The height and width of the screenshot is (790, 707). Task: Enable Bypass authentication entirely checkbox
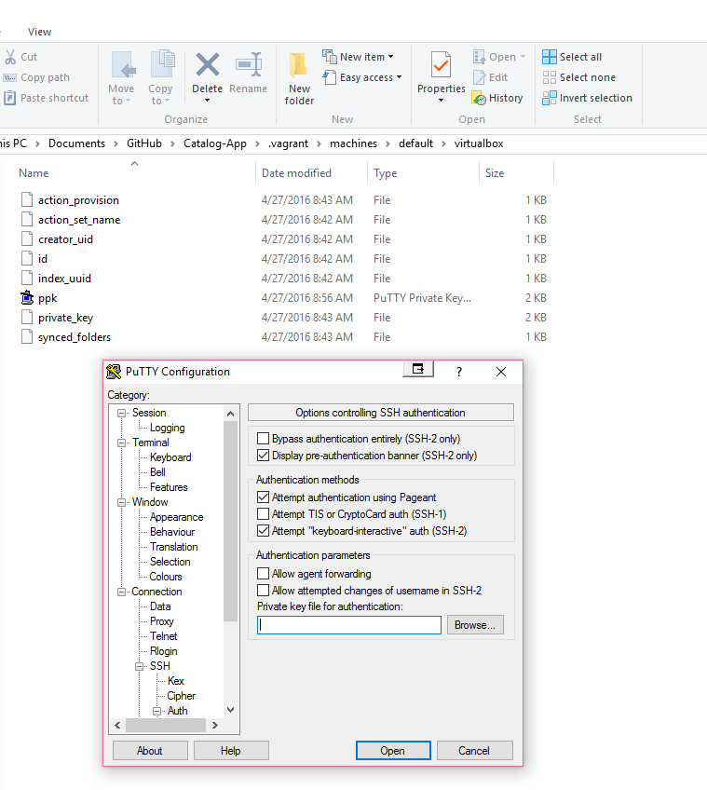point(263,439)
